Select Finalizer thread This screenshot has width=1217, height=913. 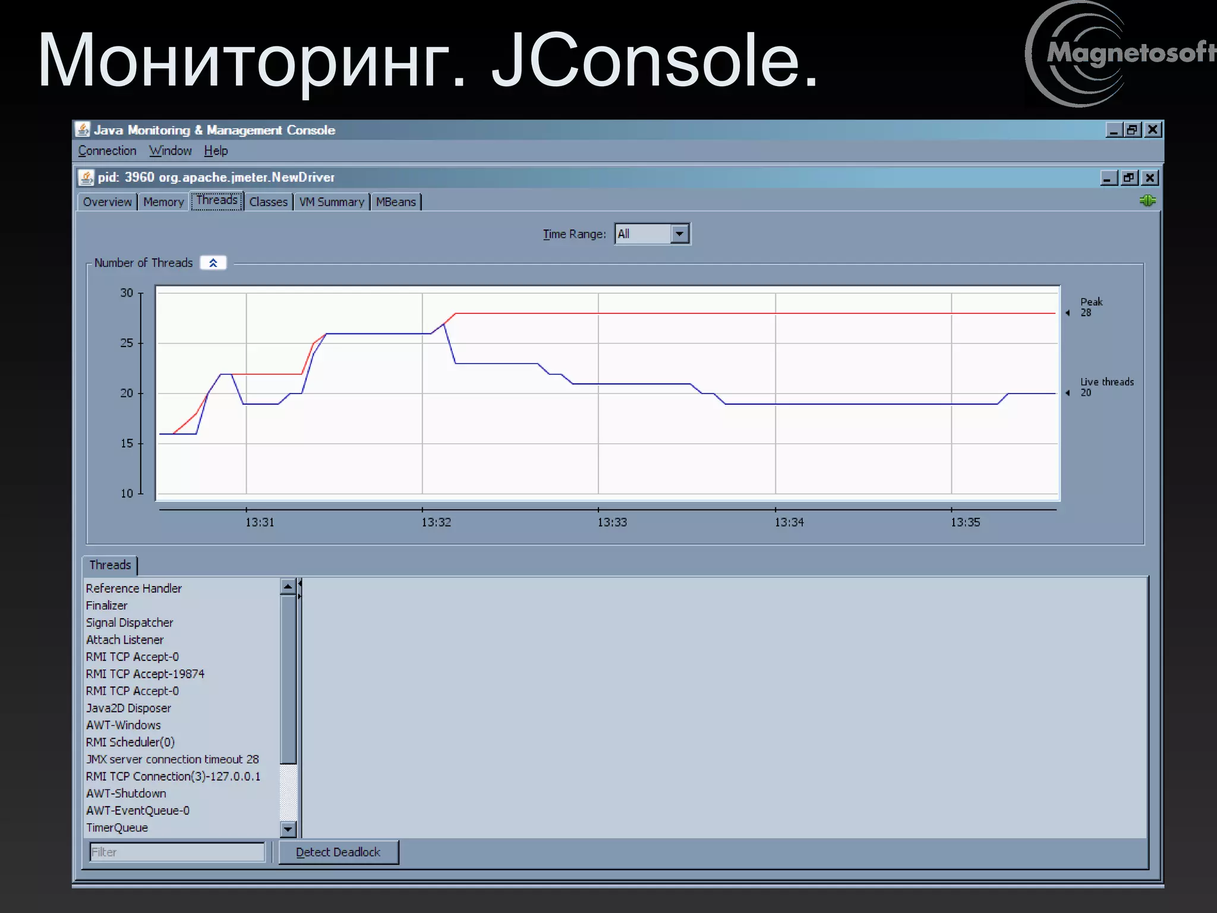coord(106,606)
